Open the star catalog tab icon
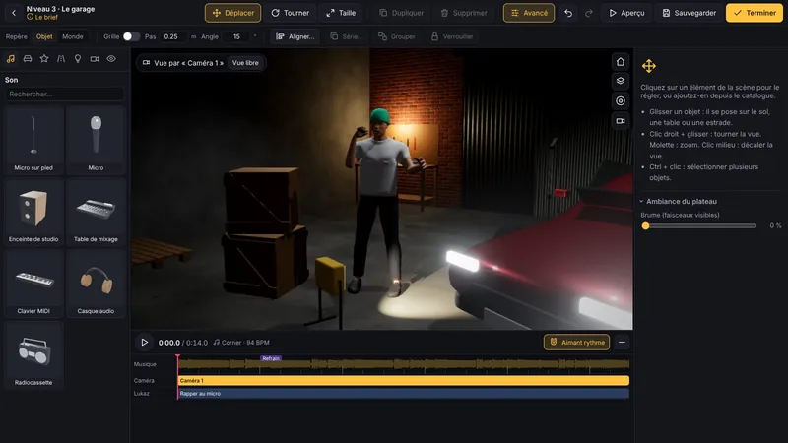This screenshot has width=788, height=443. (x=44, y=59)
